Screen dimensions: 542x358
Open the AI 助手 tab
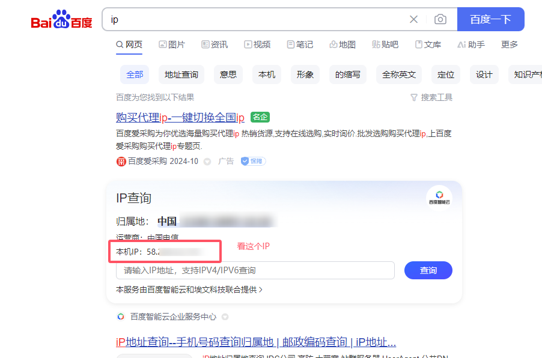pyautogui.click(x=470, y=44)
